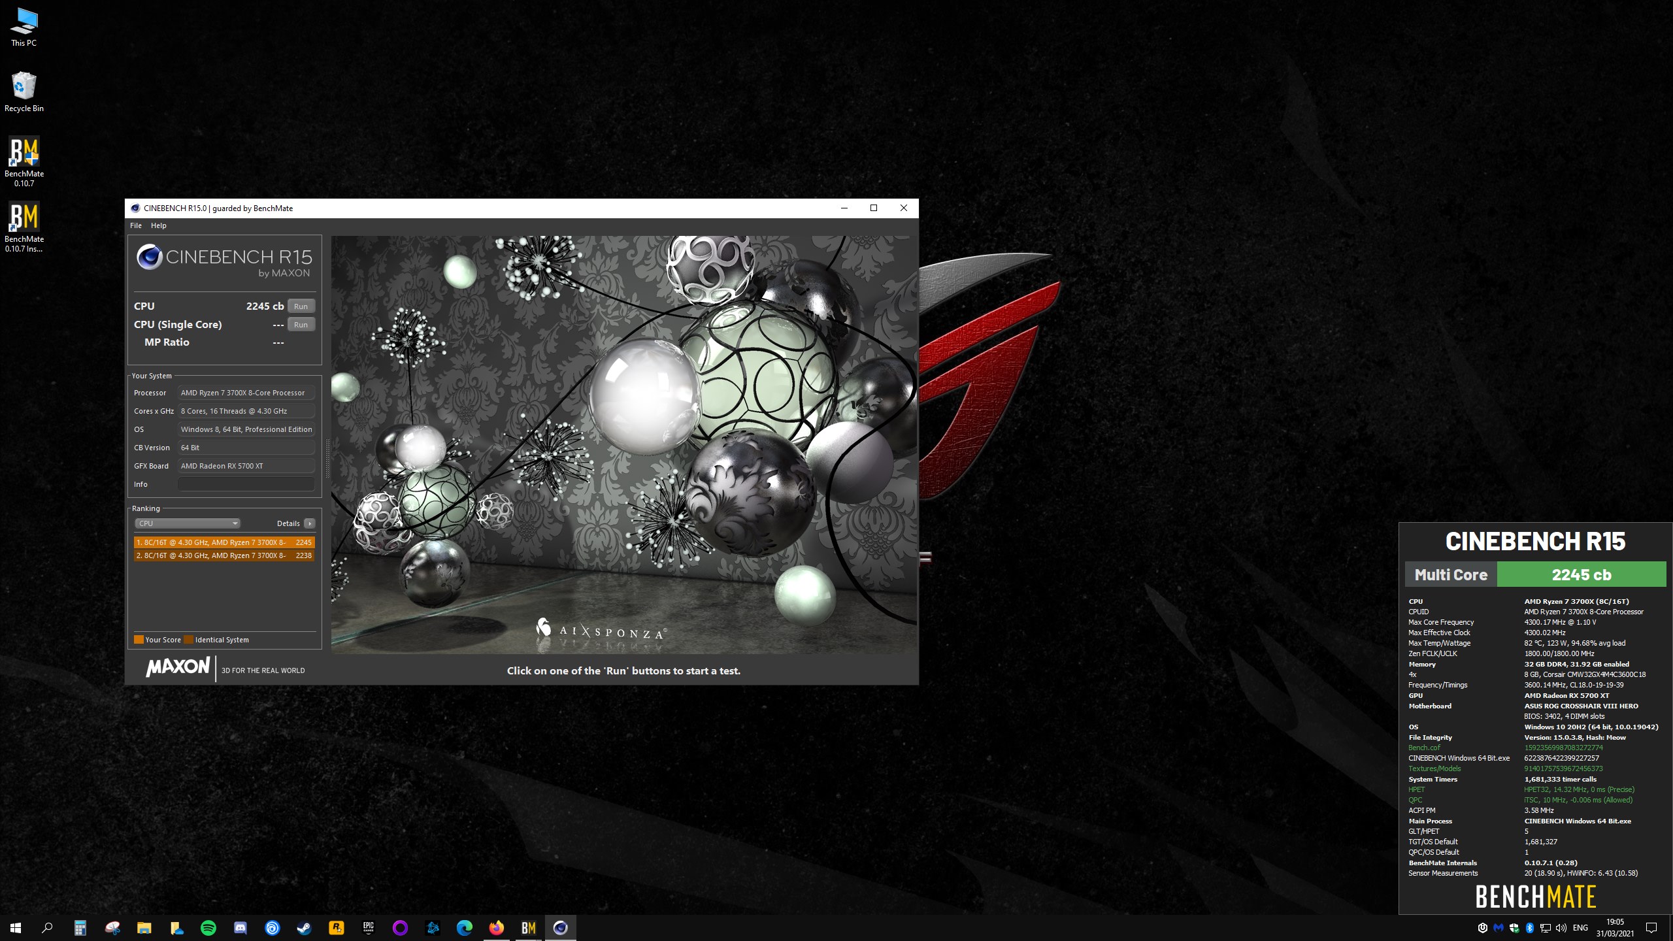1673x941 pixels.
Task: Open the CPU ranking dropdown
Action: pyautogui.click(x=188, y=523)
